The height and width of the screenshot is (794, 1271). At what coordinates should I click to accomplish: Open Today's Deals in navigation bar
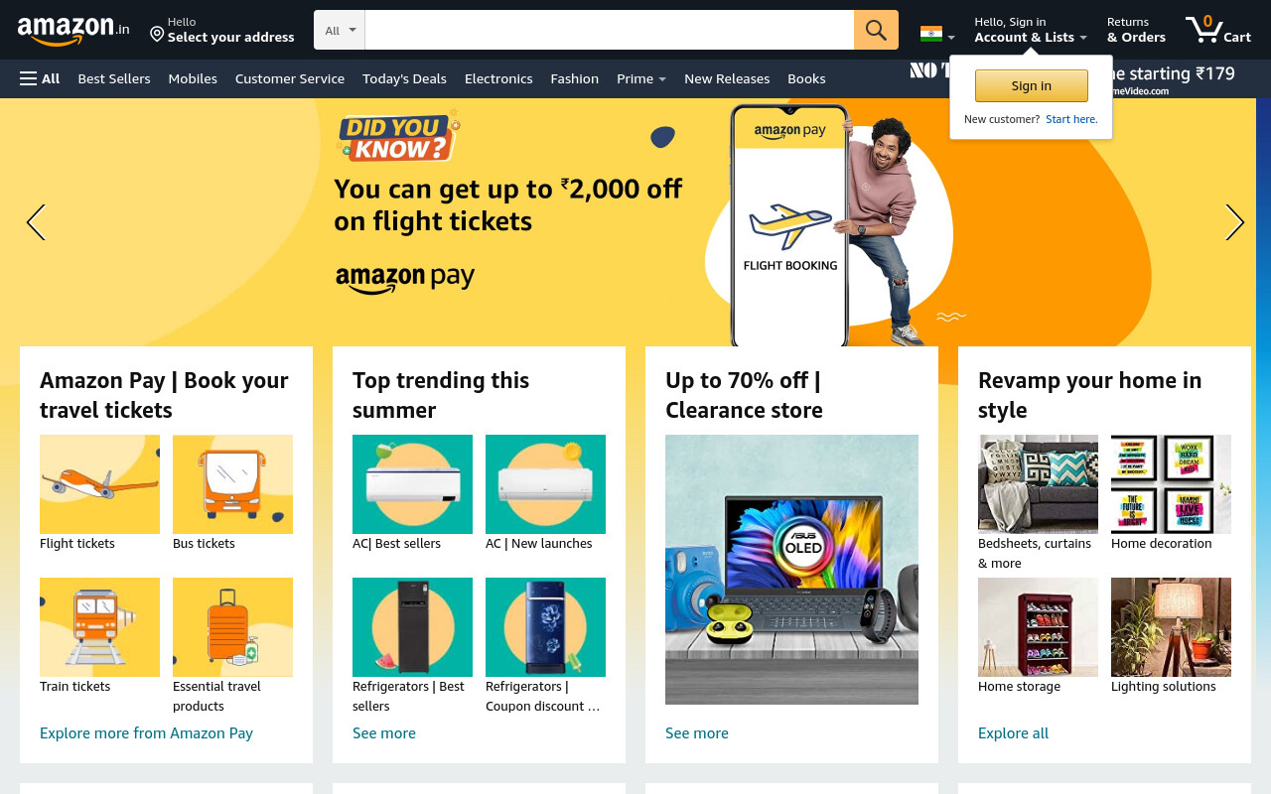[x=404, y=78]
